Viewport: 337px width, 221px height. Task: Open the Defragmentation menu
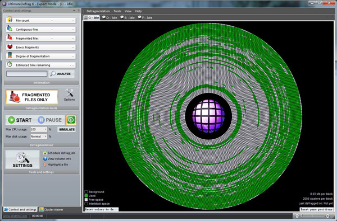(98, 11)
